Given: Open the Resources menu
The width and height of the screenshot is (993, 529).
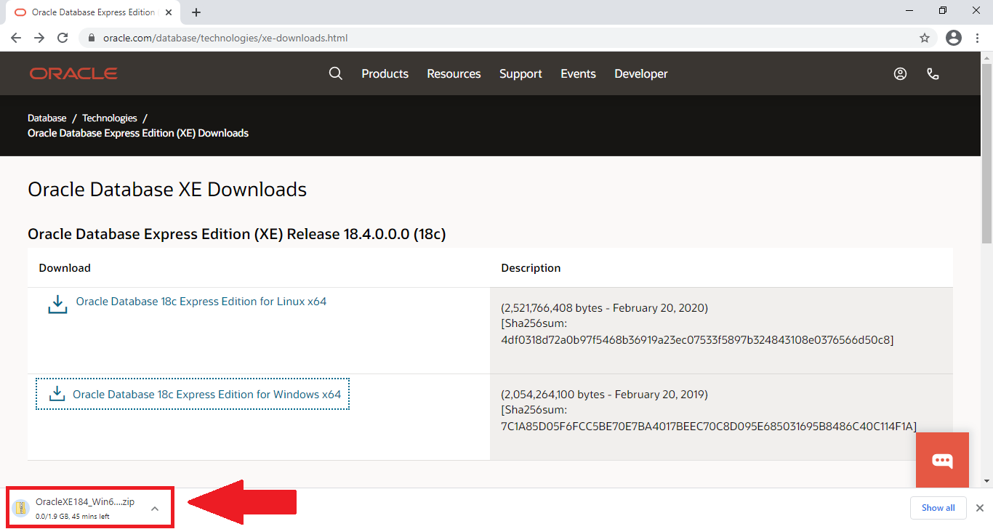Looking at the screenshot, I should [454, 73].
